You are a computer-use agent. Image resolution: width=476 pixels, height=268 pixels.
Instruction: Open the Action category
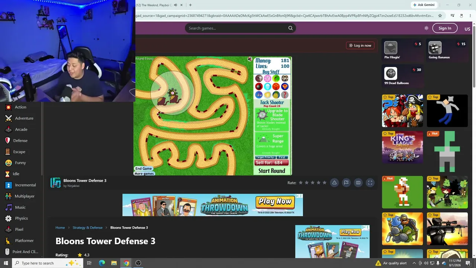point(20,107)
